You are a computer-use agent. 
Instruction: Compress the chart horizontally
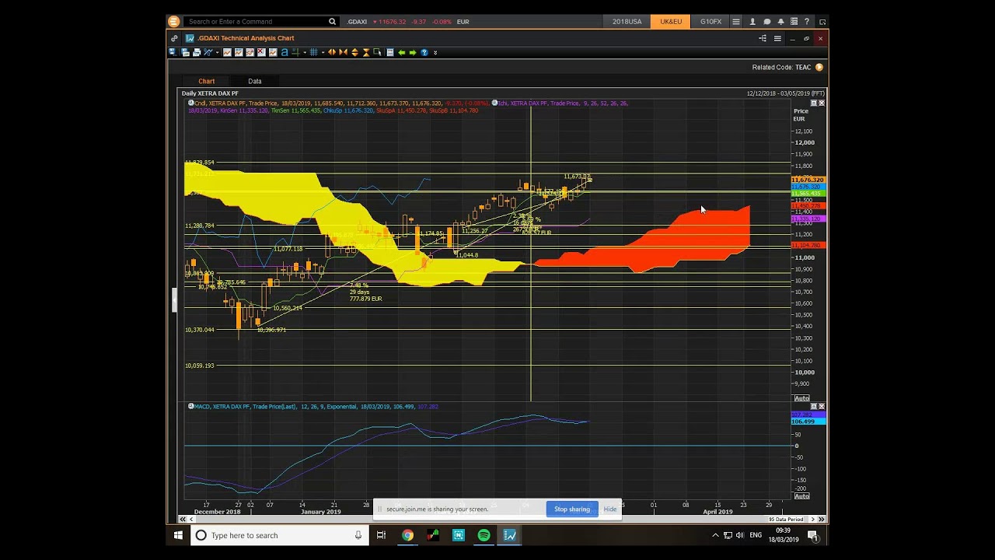click(343, 52)
